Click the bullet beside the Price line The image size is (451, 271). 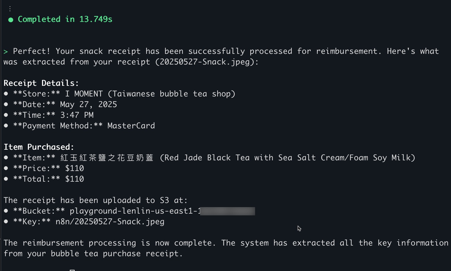(6, 168)
